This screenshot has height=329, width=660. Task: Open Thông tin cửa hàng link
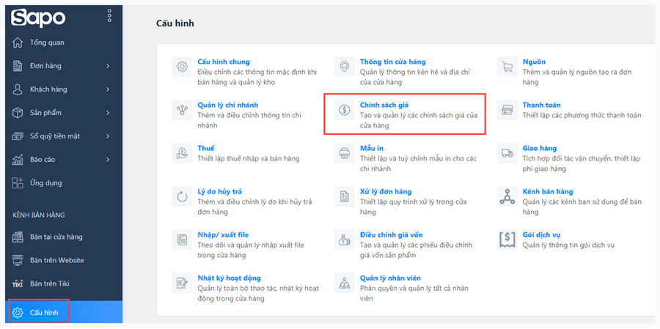[393, 62]
